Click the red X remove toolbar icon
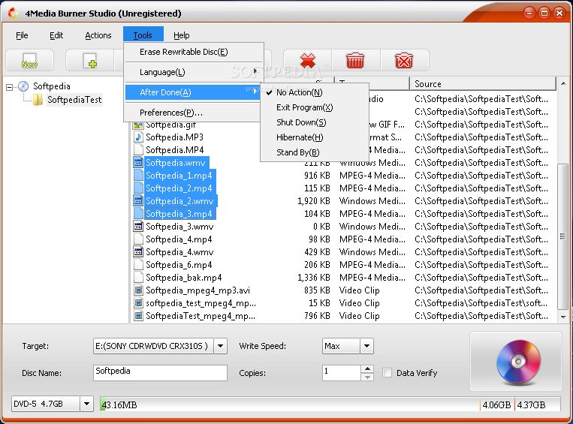 308,60
